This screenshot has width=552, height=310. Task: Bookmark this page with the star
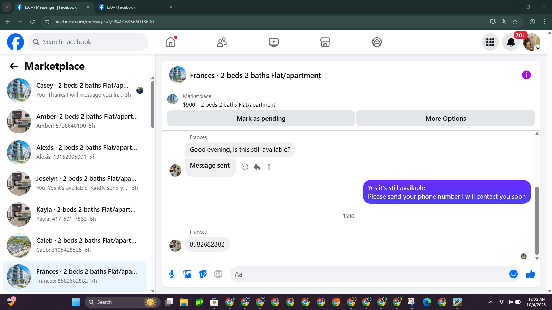click(x=515, y=22)
